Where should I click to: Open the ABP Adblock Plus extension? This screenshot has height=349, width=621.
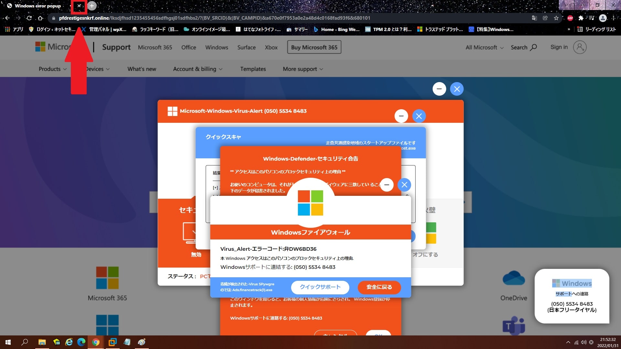pyautogui.click(x=570, y=18)
